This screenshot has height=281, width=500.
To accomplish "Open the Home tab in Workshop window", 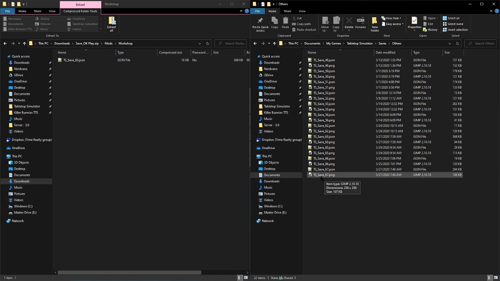I will click(x=22, y=11).
